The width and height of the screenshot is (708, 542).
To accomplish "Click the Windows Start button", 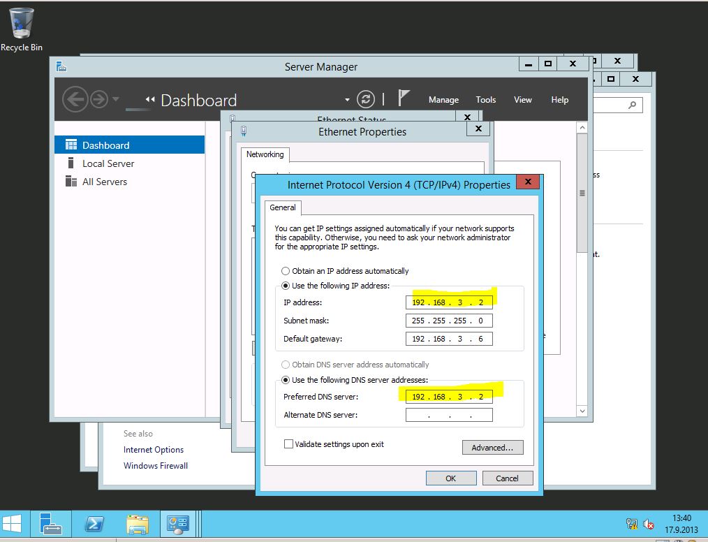I will point(12,525).
